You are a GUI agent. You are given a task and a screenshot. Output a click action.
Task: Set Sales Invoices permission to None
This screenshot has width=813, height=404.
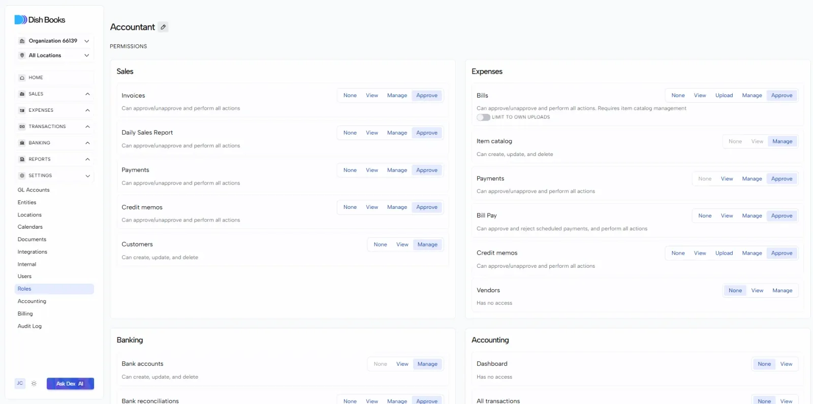pyautogui.click(x=350, y=96)
